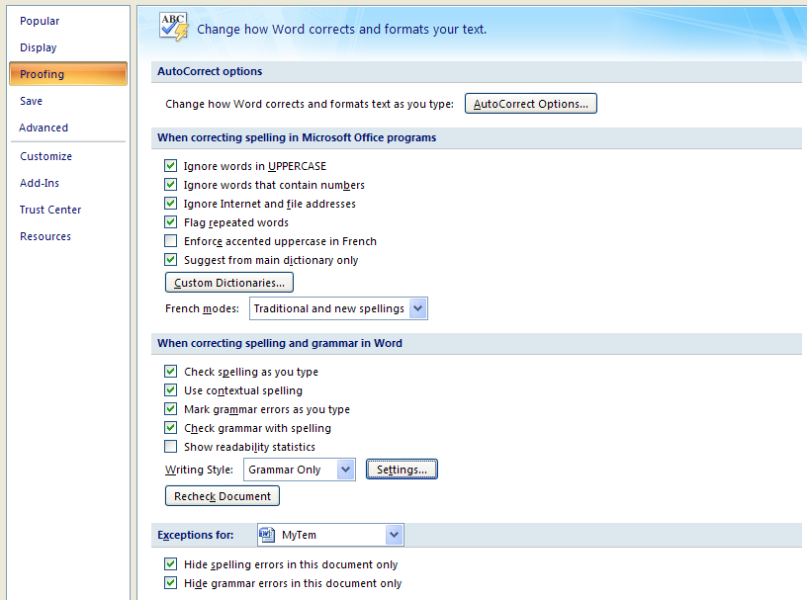The width and height of the screenshot is (807, 600).
Task: Uncheck Hide grammar errors in this document only
Action: 170,583
